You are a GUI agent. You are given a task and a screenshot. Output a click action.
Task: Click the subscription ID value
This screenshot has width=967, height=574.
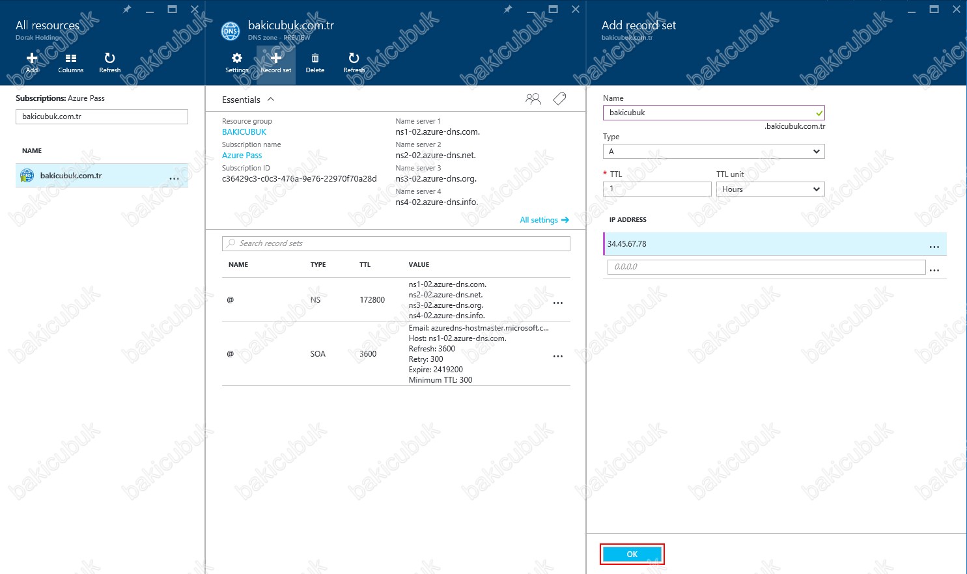coord(300,178)
